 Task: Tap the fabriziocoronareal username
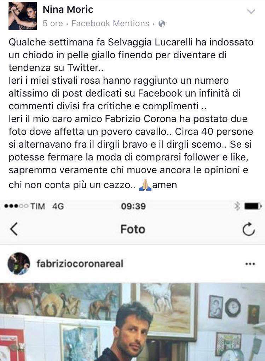click(x=80, y=264)
